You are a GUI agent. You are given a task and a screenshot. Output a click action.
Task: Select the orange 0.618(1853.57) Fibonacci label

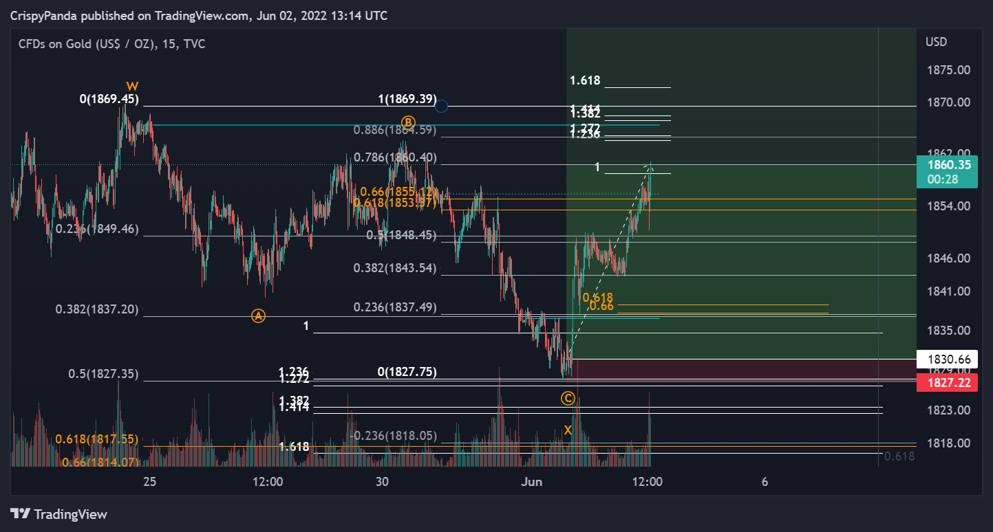[395, 202]
